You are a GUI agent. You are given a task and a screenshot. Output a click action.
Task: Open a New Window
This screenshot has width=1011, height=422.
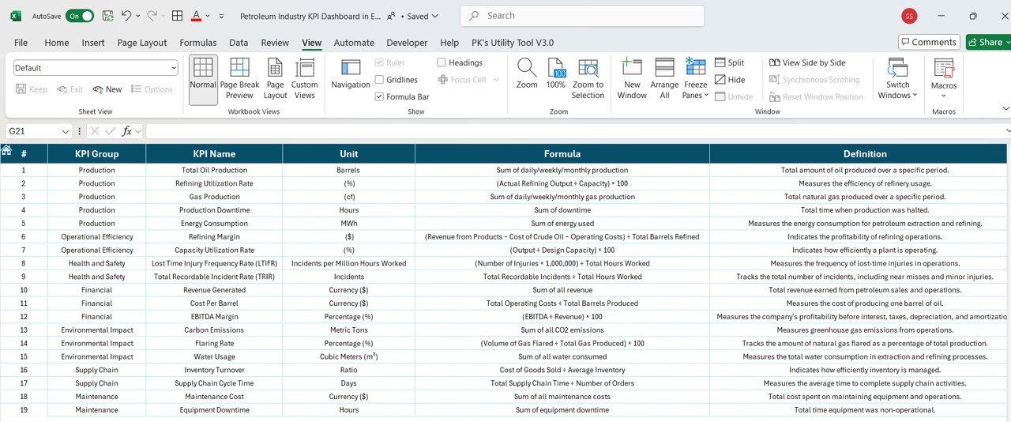(632, 79)
